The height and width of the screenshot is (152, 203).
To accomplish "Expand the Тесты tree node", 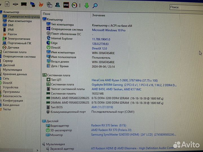I will pos(7,109).
